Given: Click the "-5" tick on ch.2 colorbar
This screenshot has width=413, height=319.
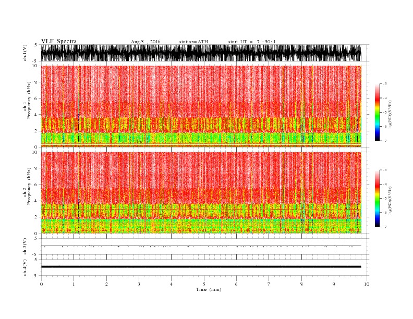Looking at the screenshot, I should pyautogui.click(x=385, y=199).
